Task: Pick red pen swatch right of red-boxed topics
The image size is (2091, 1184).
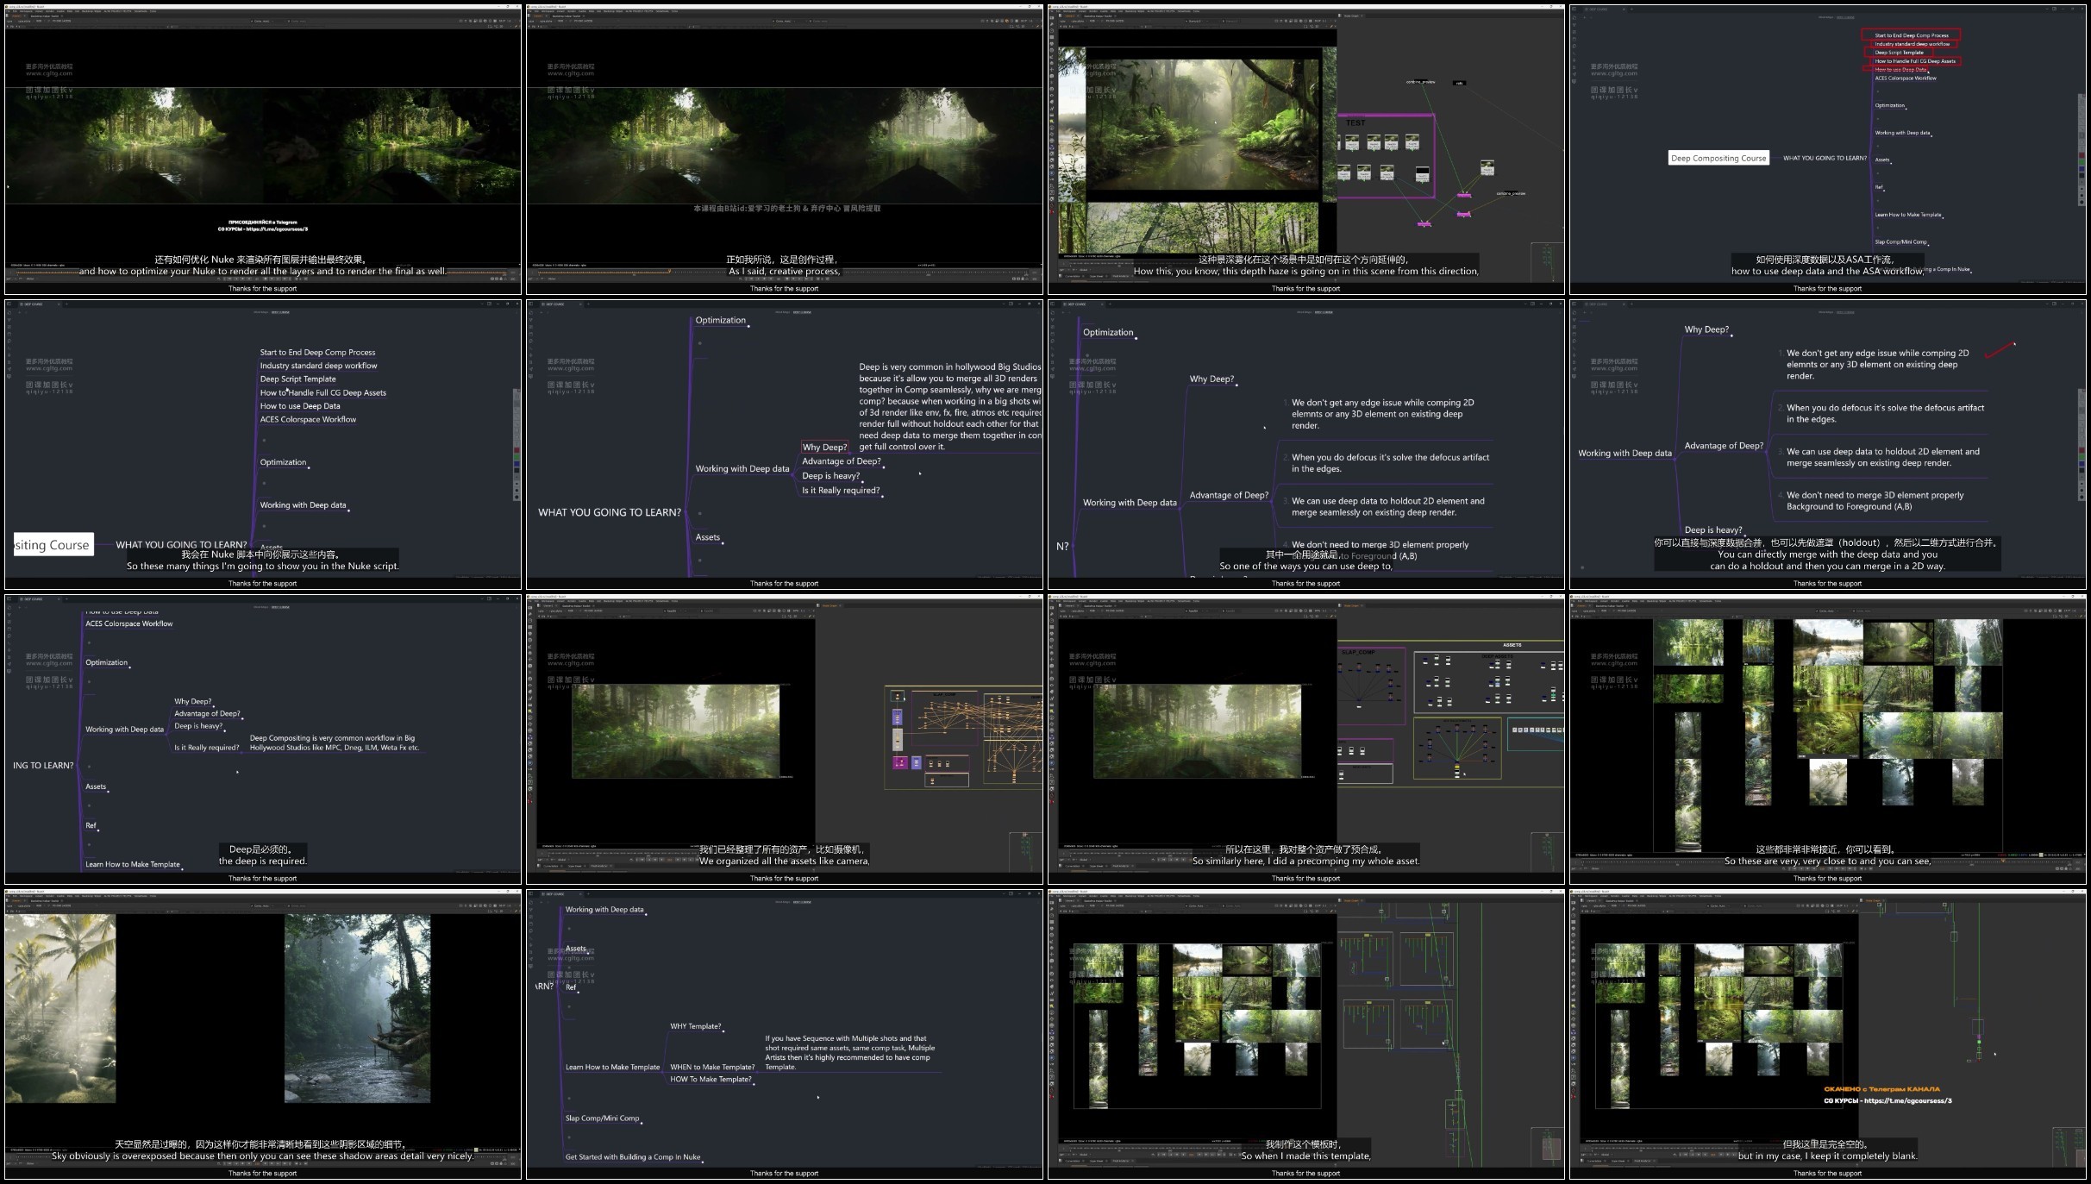Action: point(2082,156)
